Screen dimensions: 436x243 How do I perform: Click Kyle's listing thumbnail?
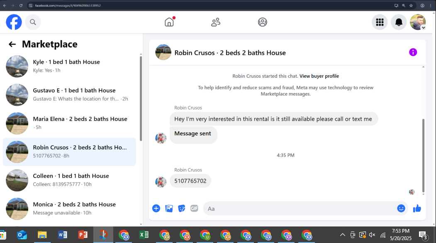[17, 66]
